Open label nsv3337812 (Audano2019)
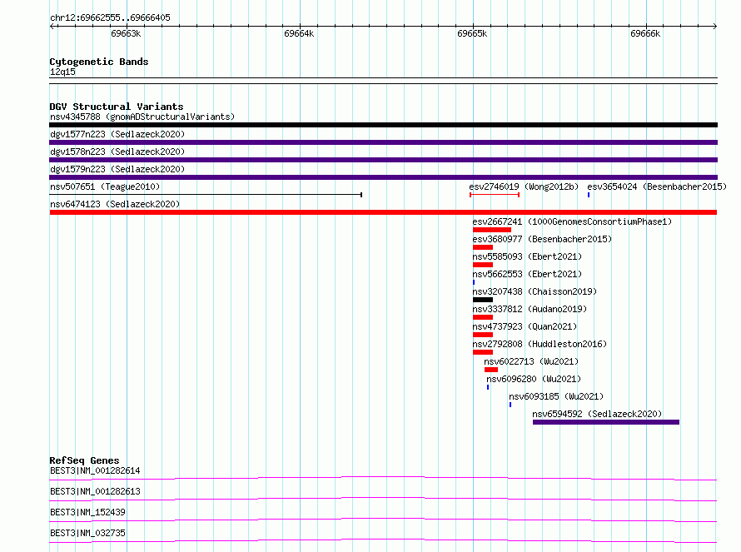741x552 pixels. tap(530, 309)
